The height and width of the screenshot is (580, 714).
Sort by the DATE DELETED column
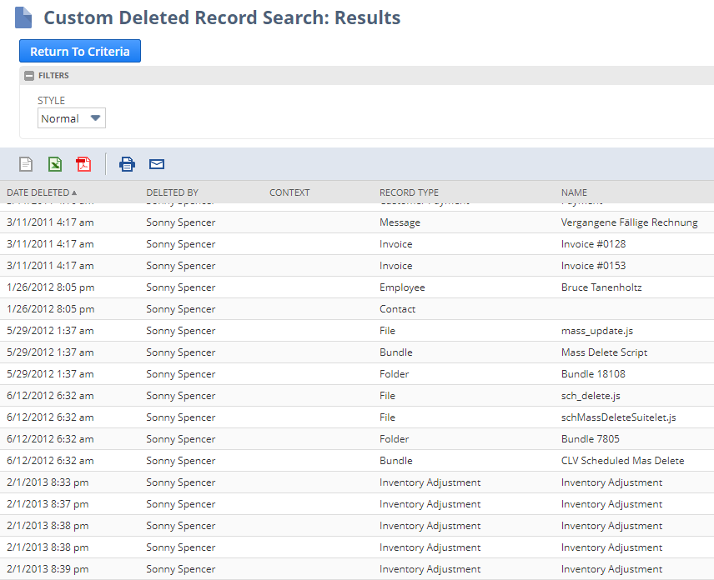click(38, 192)
